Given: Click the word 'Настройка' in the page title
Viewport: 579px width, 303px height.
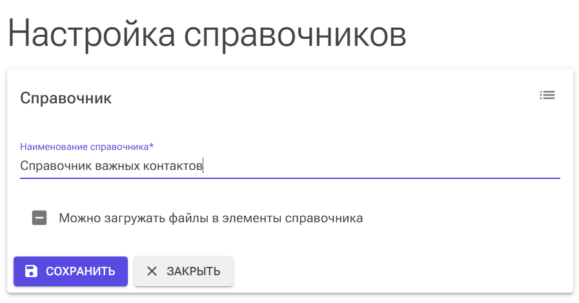Looking at the screenshot, I should [x=92, y=34].
